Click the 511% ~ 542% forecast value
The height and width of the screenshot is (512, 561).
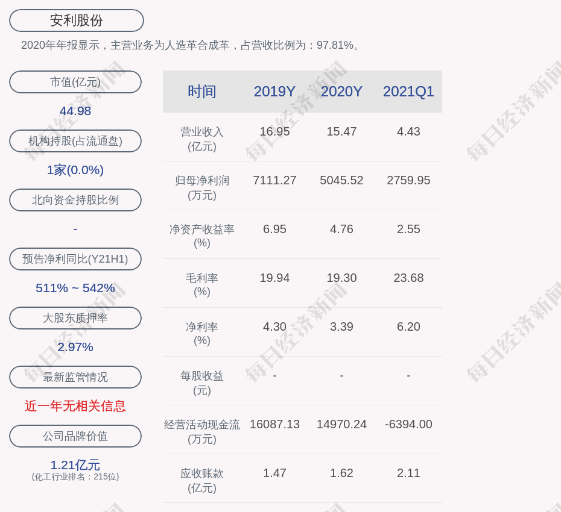75,287
